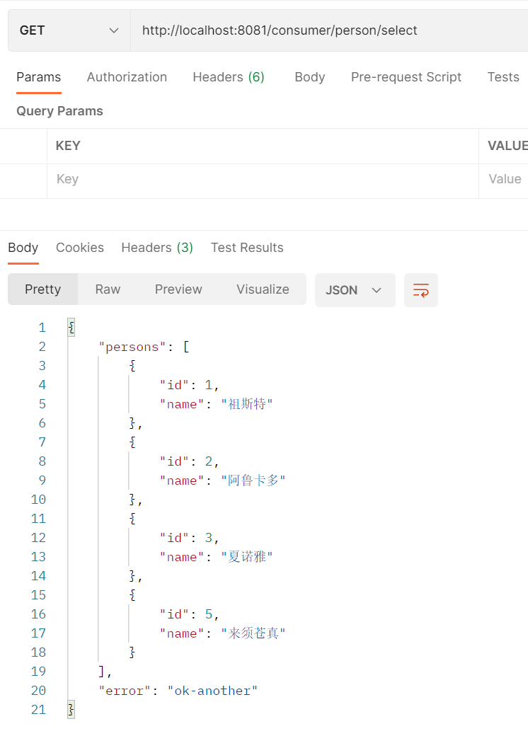Screen dimensions: 528x731
Task: Switch to Preview response view
Action: tap(178, 289)
